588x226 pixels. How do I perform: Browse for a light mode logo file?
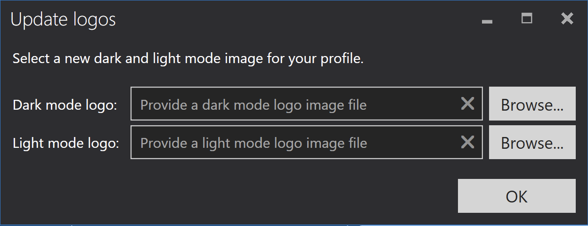click(532, 142)
